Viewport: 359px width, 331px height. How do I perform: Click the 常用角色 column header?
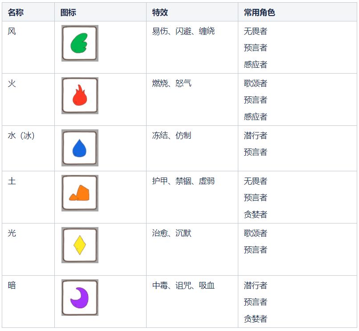point(259,12)
